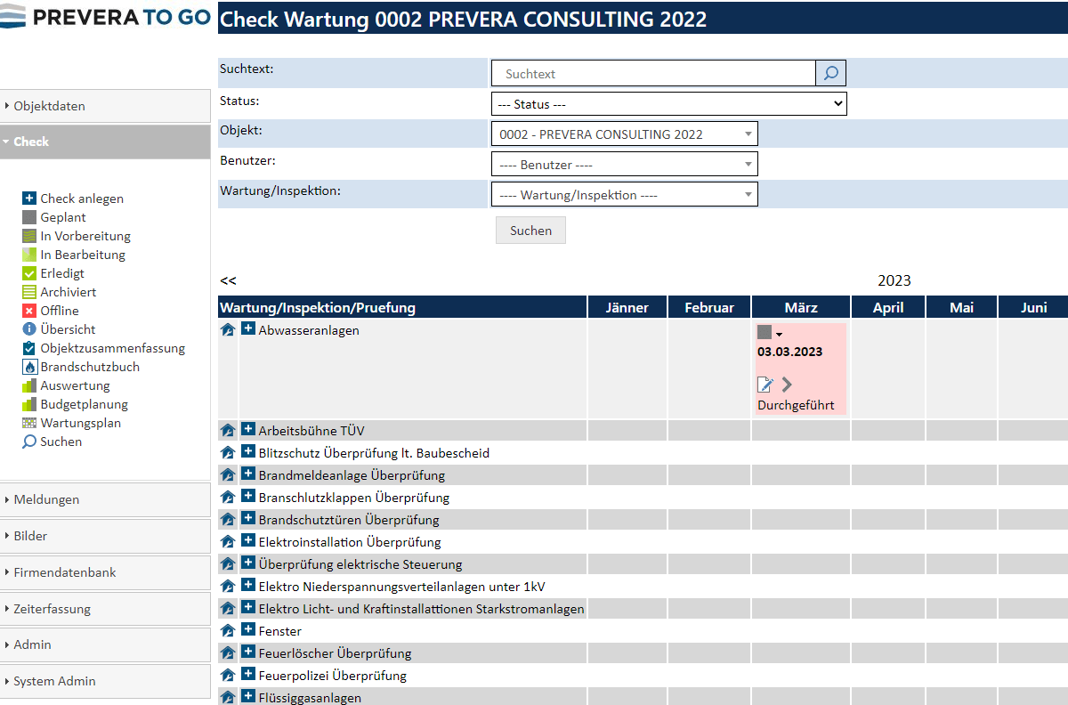The height and width of the screenshot is (705, 1068).
Task: Open the Budgetplanung sidebar entry
Action: pos(84,404)
